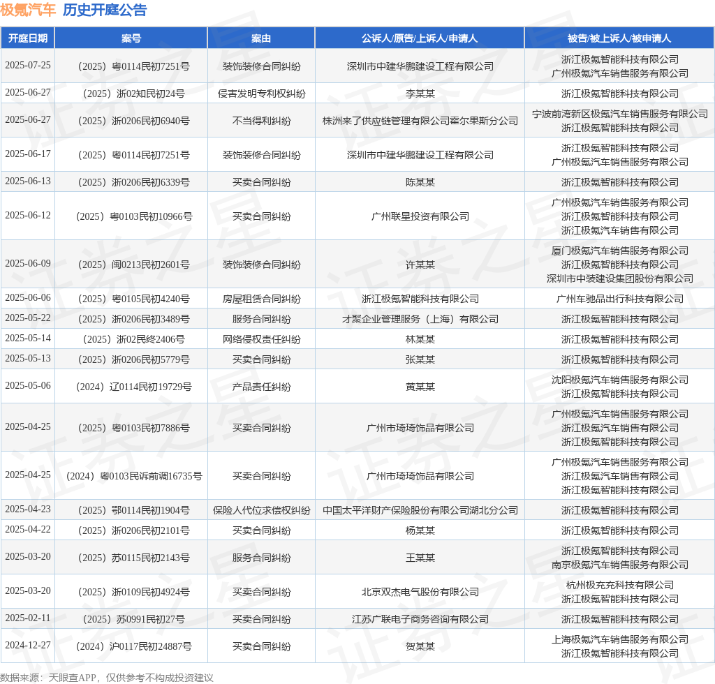
Task: Click plaintiff 贺某某
Action: [420, 646]
